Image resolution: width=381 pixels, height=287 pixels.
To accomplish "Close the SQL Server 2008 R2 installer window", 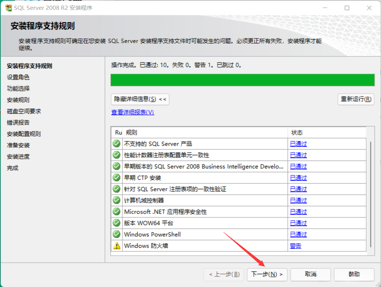I will 369,8.
